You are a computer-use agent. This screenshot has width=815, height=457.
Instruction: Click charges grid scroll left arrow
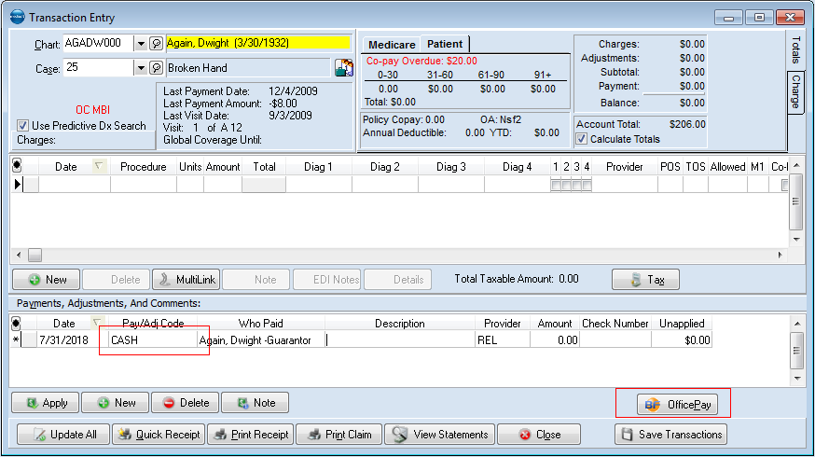tap(19, 255)
